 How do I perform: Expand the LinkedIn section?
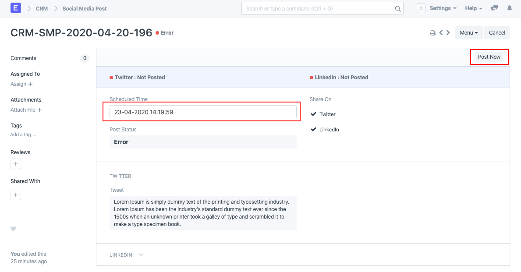coord(141,255)
